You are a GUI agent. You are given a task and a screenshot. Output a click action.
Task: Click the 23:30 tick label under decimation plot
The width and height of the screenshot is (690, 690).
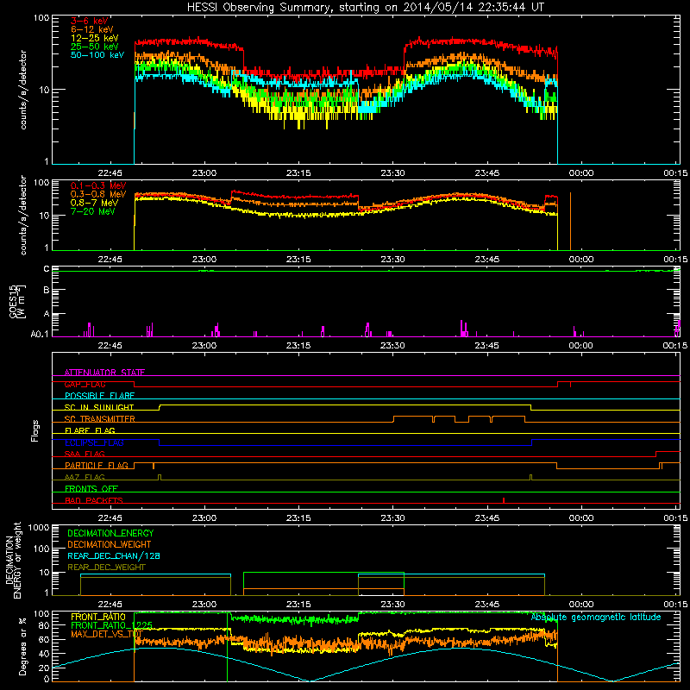click(392, 605)
